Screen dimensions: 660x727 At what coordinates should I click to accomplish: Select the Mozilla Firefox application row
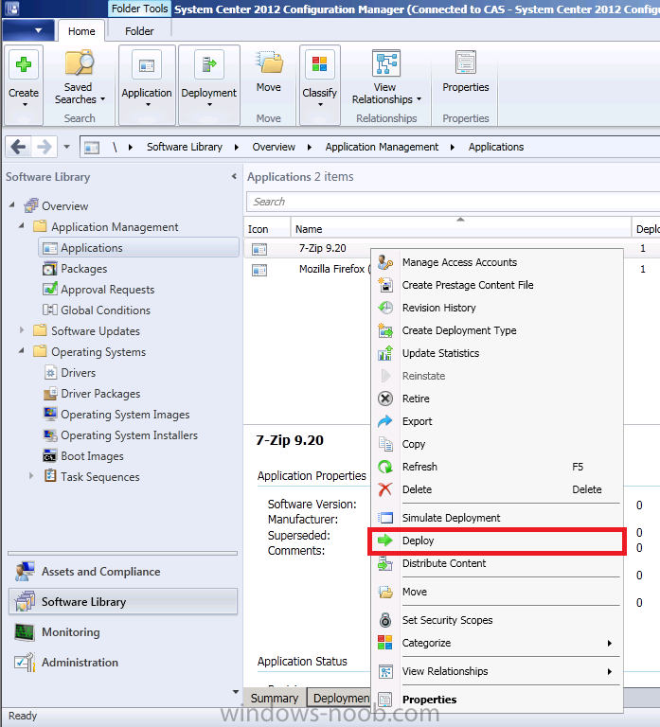tap(308, 270)
